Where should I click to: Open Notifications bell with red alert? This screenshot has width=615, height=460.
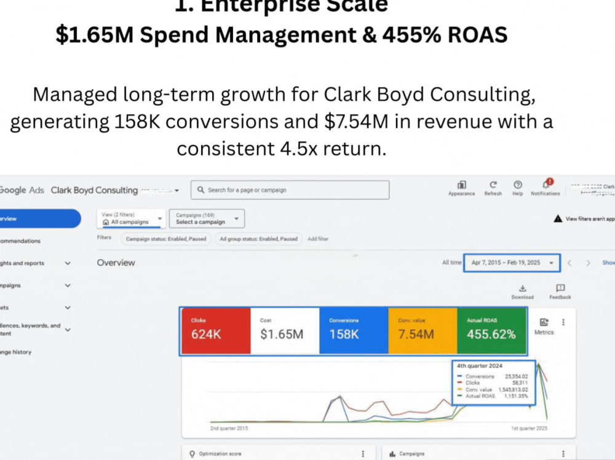click(x=546, y=184)
